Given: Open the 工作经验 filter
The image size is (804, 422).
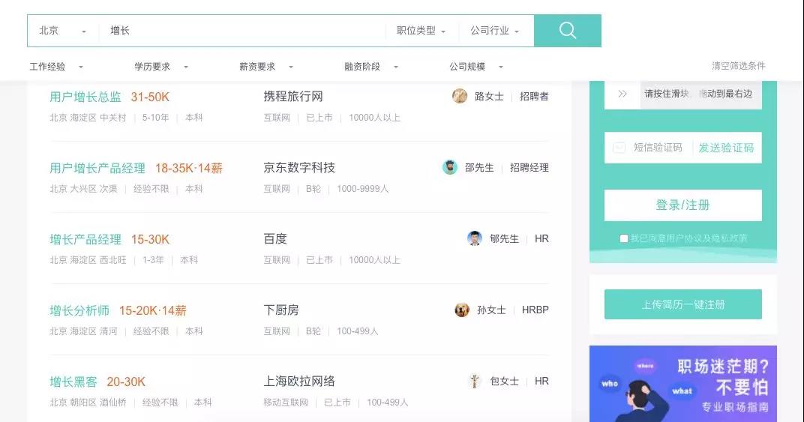Looking at the screenshot, I should (x=56, y=67).
